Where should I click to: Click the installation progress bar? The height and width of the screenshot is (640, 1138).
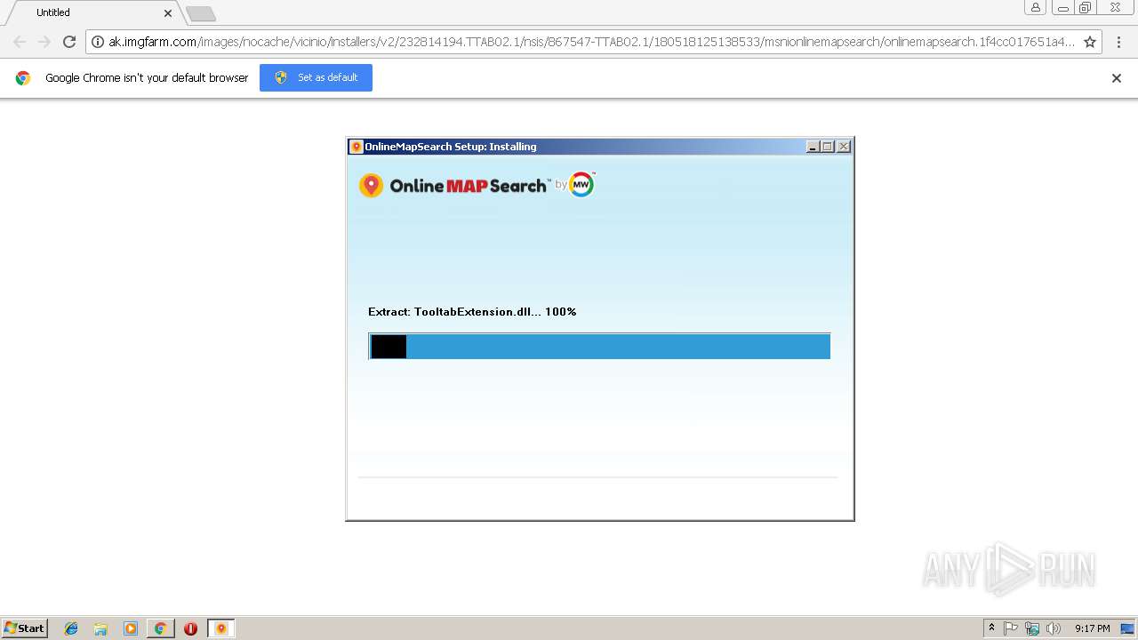click(x=599, y=347)
